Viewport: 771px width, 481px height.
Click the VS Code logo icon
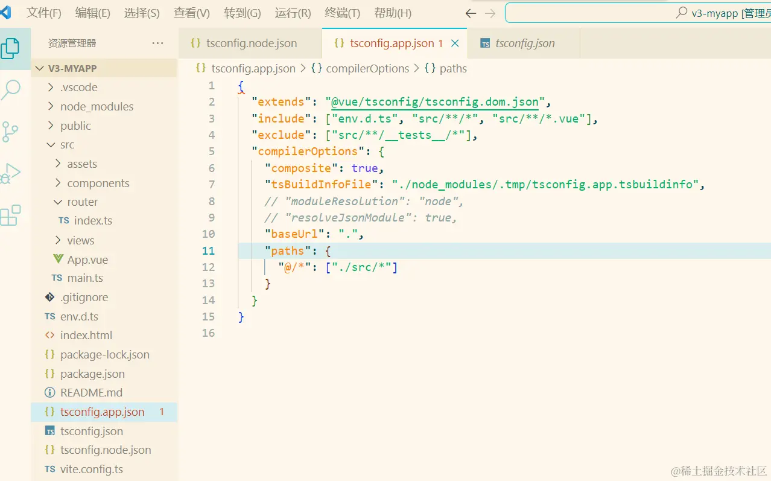click(x=5, y=12)
